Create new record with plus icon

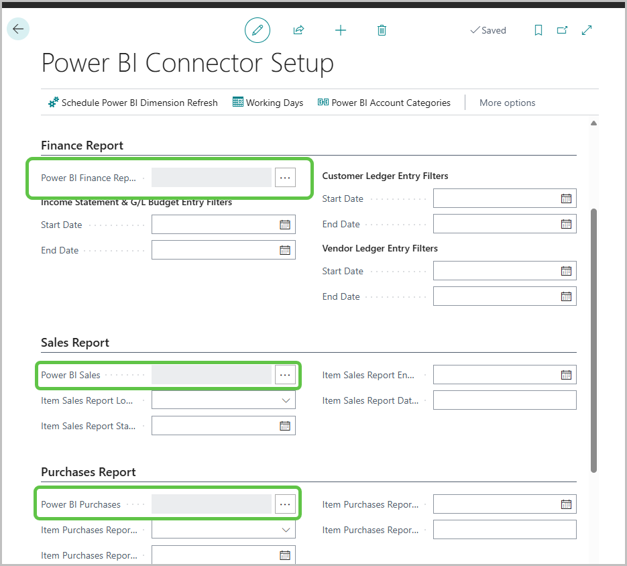(340, 30)
